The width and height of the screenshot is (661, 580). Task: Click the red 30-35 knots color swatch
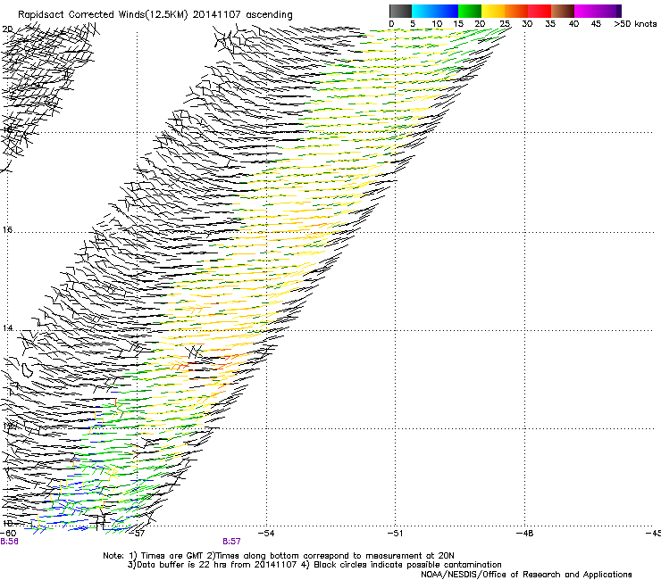pyautogui.click(x=540, y=11)
